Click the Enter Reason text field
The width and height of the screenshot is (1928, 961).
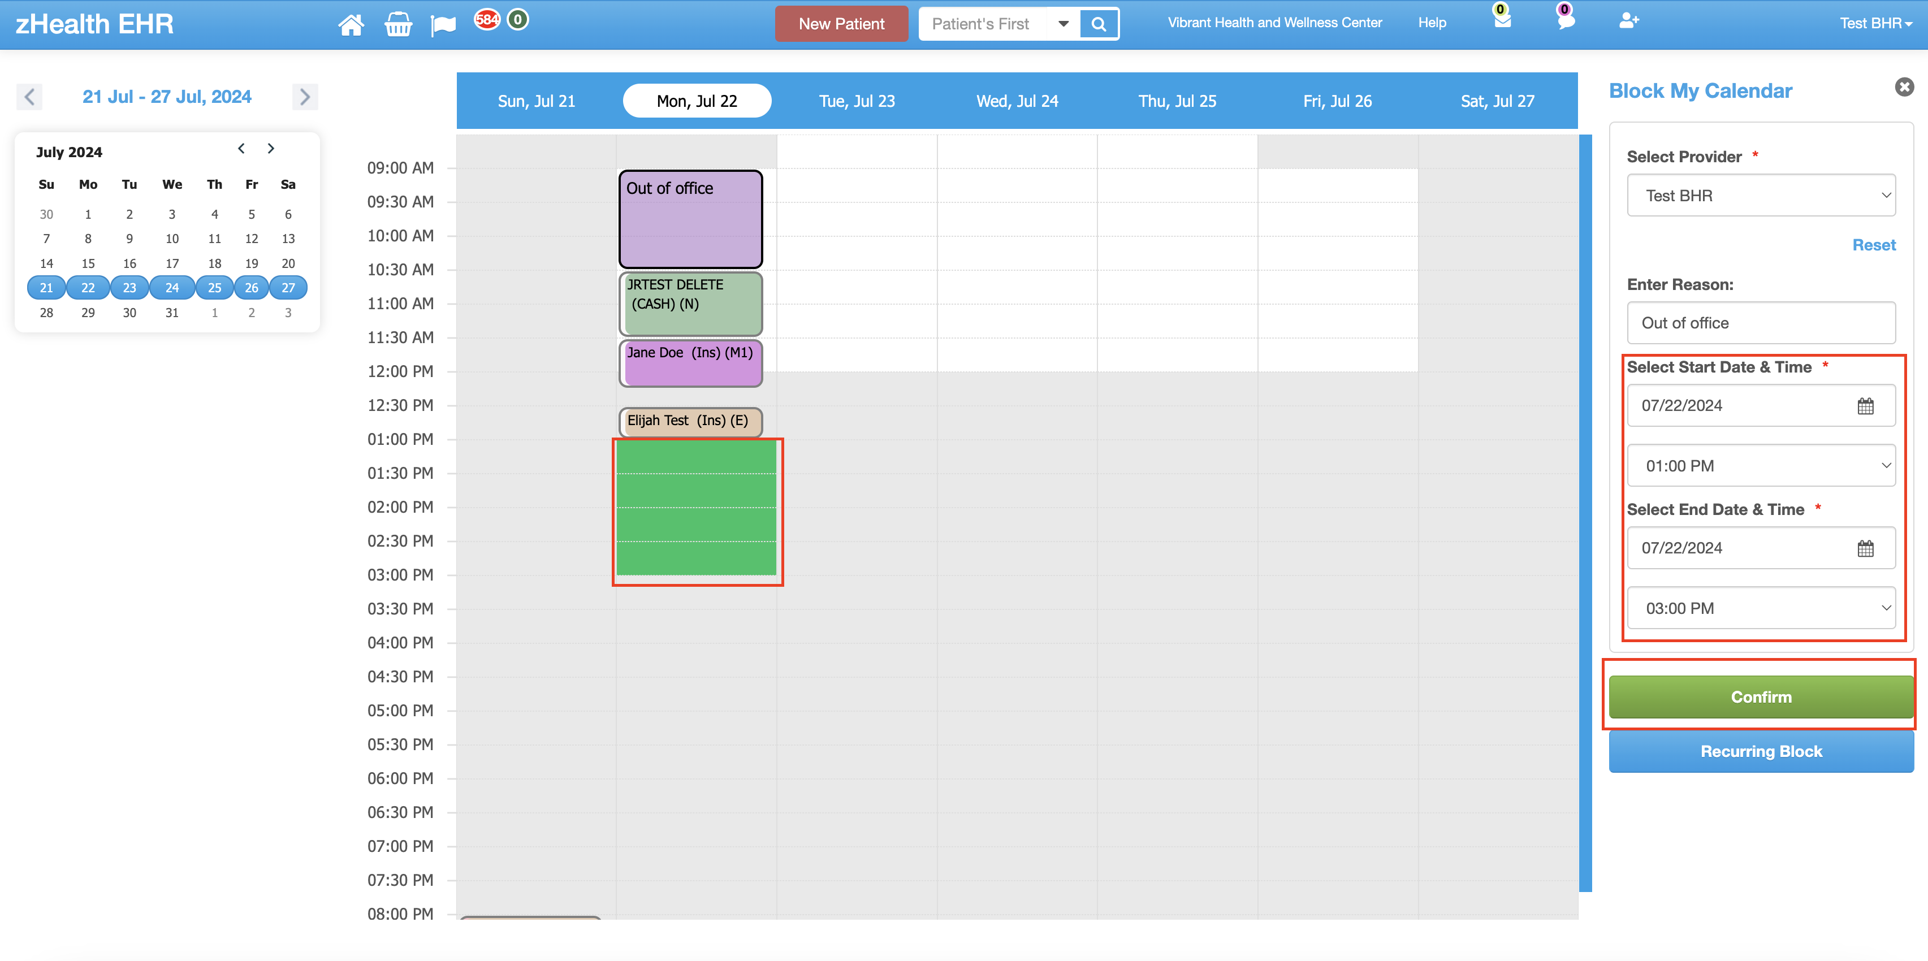[1761, 323]
